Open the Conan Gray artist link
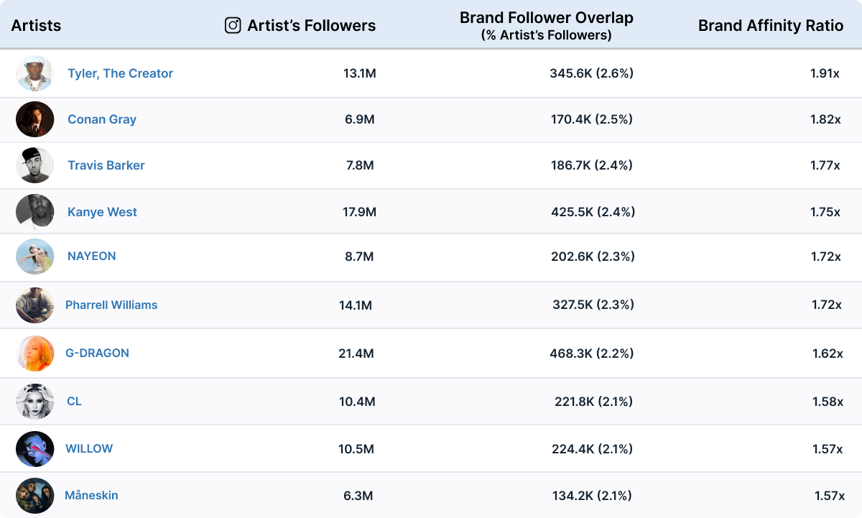The image size is (862, 518). point(102,119)
